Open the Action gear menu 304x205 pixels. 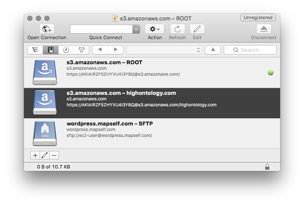coord(155,29)
